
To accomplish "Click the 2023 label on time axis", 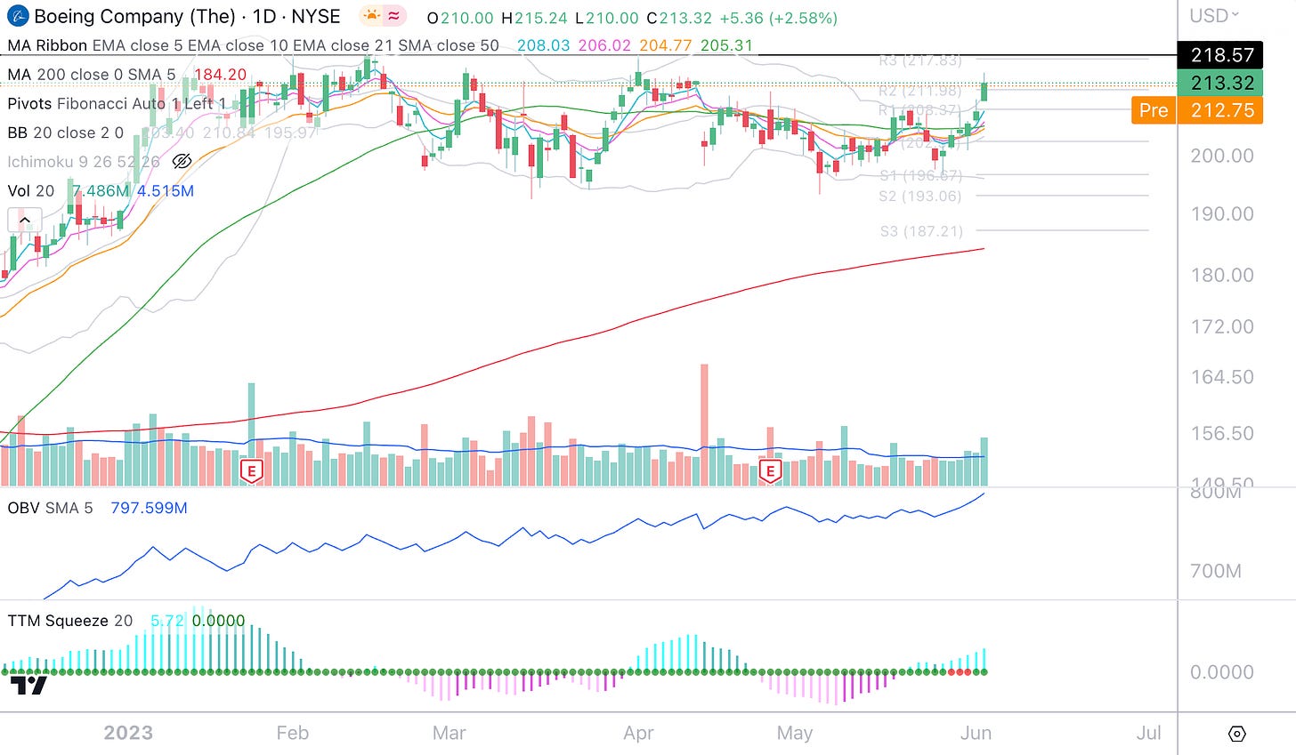I will pos(128,733).
